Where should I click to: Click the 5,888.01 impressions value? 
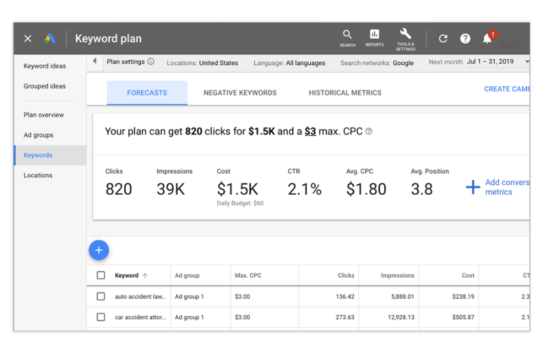[402, 297]
